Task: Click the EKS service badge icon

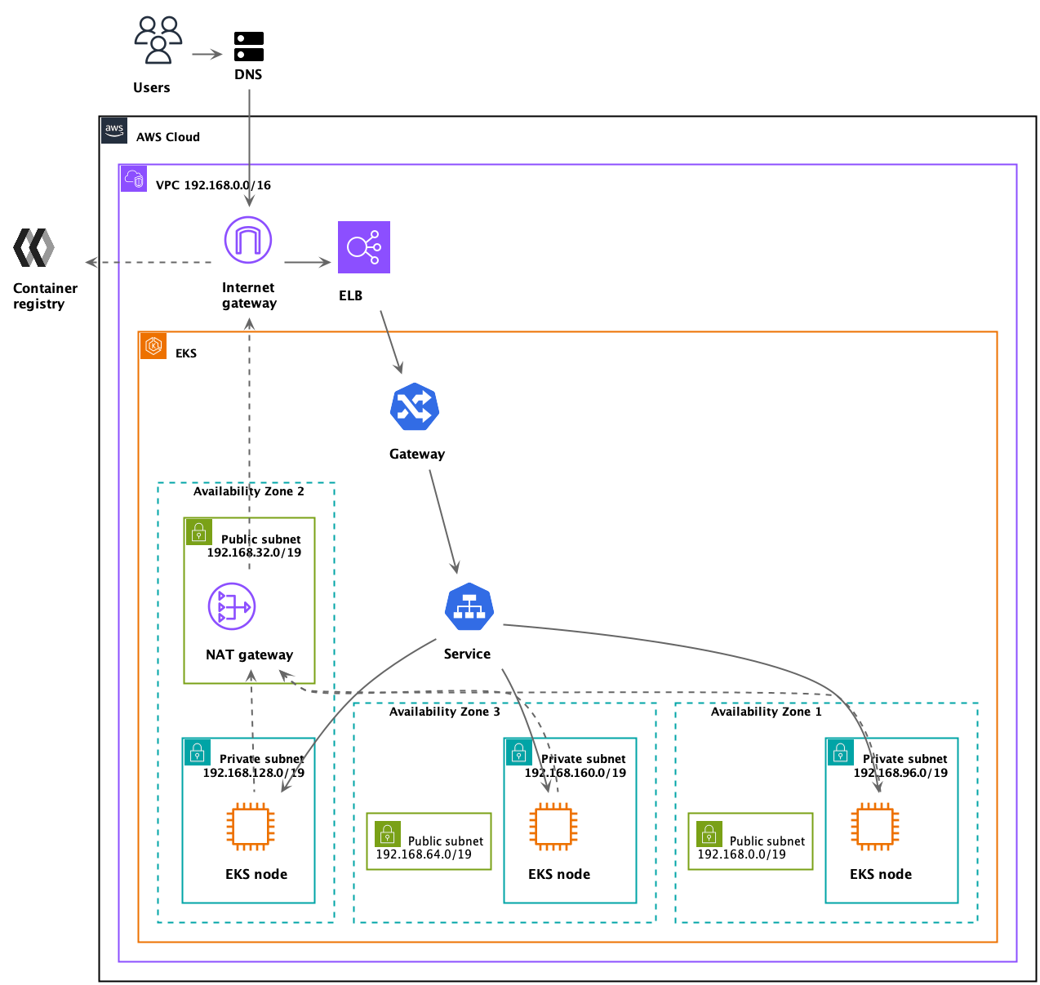Action: 153,346
